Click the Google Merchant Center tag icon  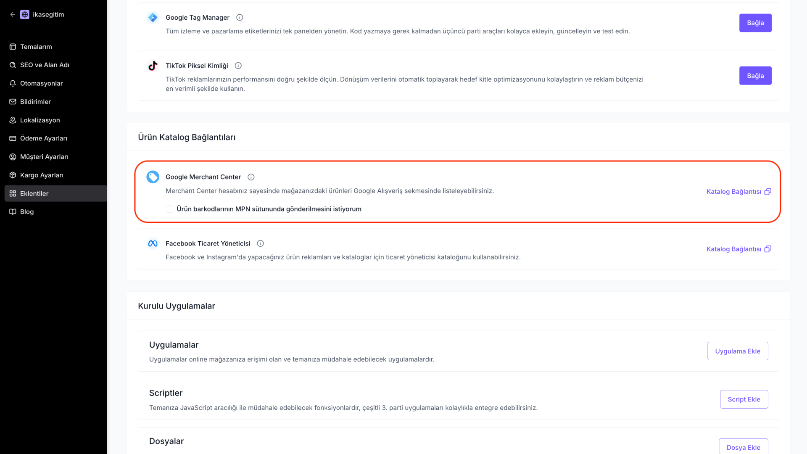153,177
